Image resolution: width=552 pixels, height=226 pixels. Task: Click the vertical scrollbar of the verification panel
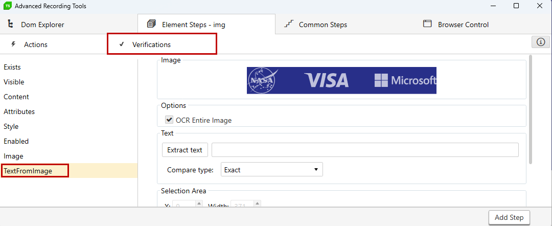point(532,109)
